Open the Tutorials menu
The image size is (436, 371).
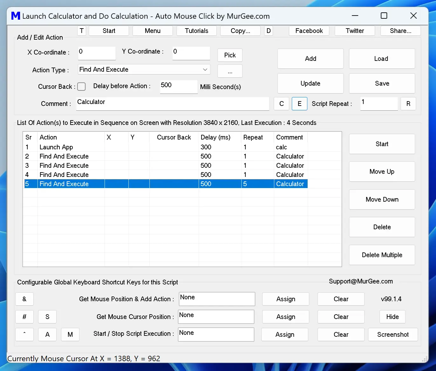click(196, 31)
